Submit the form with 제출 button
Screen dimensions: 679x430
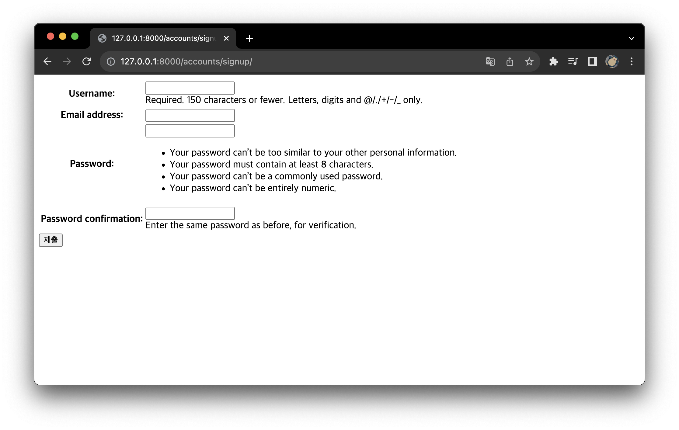(x=51, y=240)
